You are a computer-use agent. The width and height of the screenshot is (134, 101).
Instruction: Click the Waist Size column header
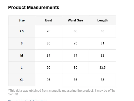click(x=75, y=20)
